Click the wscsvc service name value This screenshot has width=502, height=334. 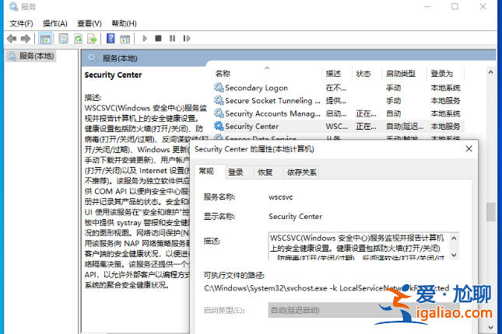280,197
